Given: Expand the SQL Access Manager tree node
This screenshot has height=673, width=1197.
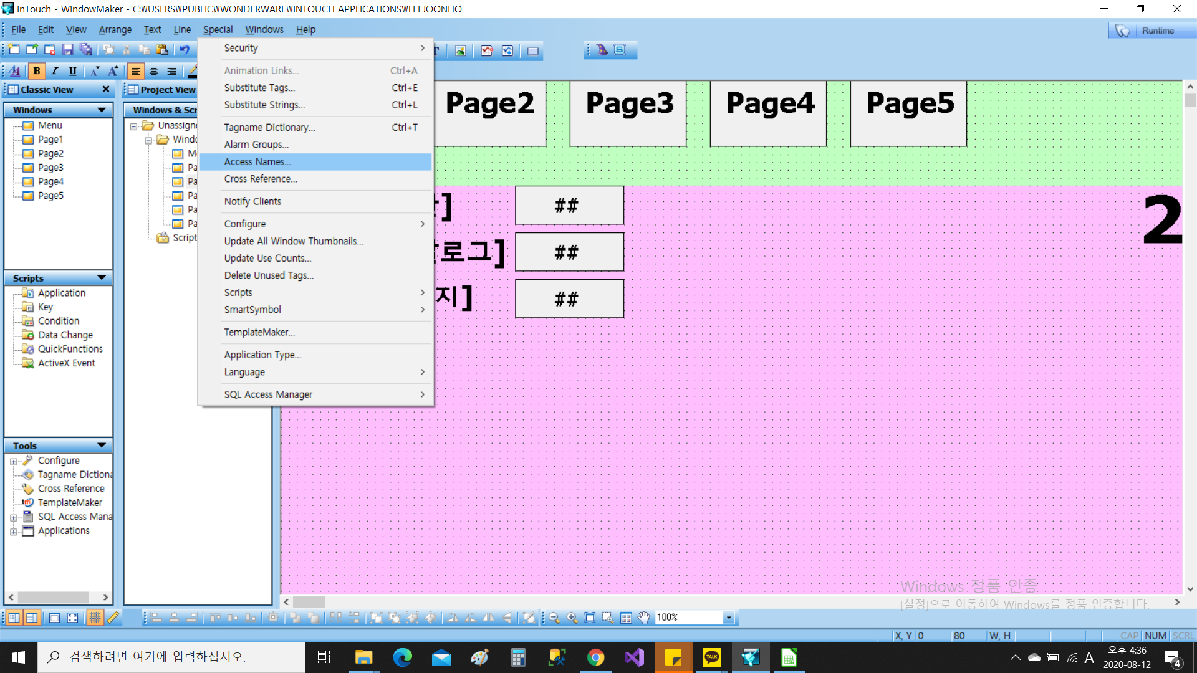Looking at the screenshot, I should (14, 518).
